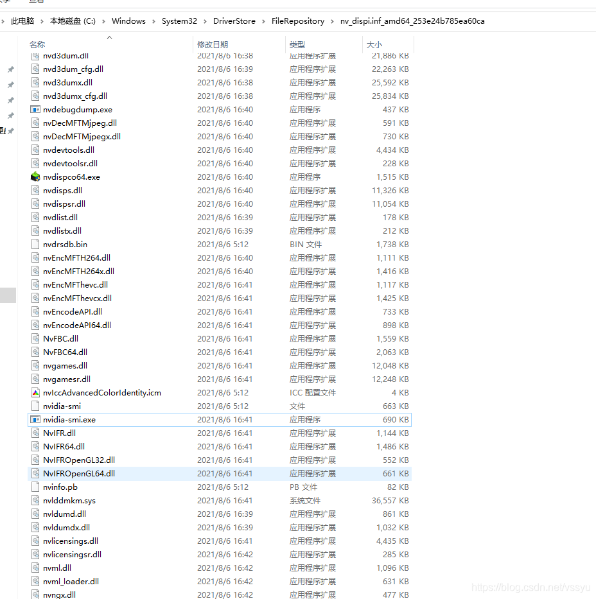The height and width of the screenshot is (599, 596).
Task: Click the icon of nvd3dum_cfg.dll
Action: (x=35, y=69)
